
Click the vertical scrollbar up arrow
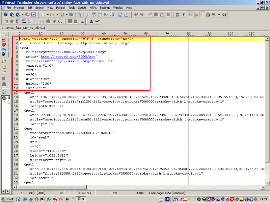[x=267, y=39]
